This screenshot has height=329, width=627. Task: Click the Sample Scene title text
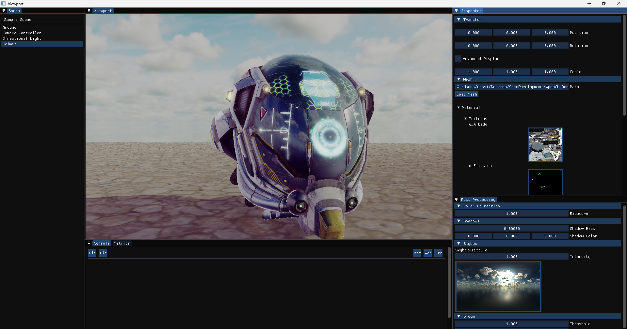coord(18,20)
